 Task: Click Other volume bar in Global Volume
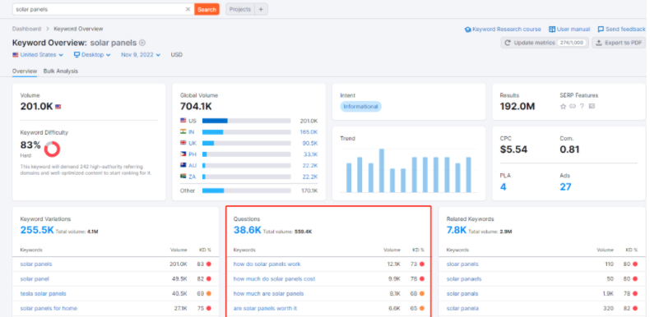(246, 191)
